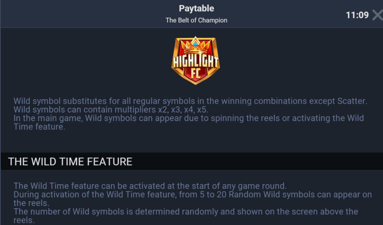Select THE WILD TIME FEATURE section header
Viewport: 383px width, 225px height.
[70, 162]
